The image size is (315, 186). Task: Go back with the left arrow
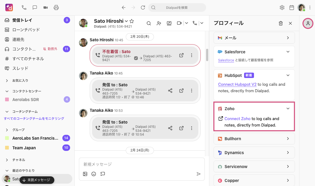click(124, 8)
